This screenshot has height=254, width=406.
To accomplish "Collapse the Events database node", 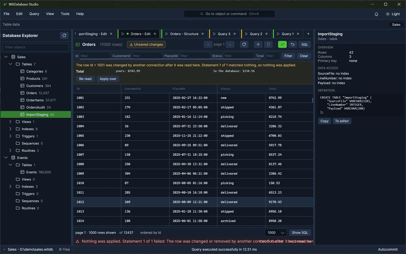I will pos(6,158).
